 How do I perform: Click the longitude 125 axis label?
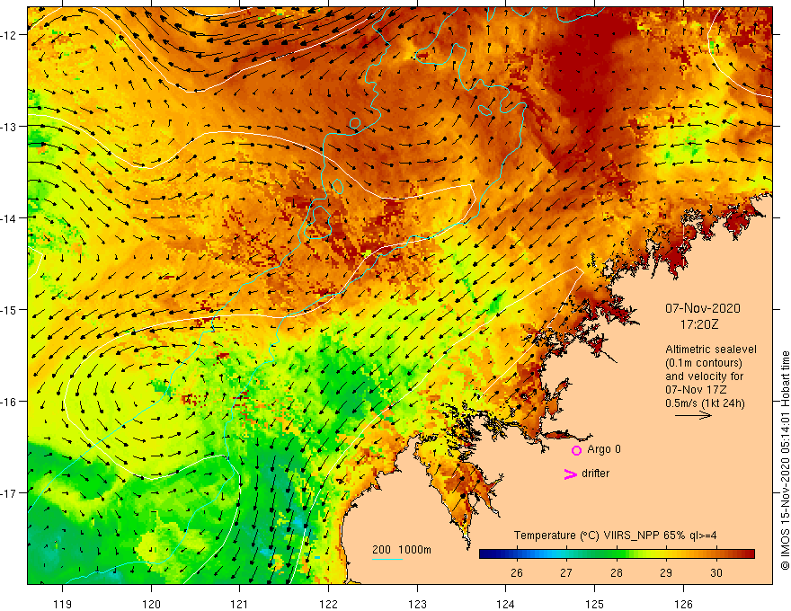click(x=594, y=604)
